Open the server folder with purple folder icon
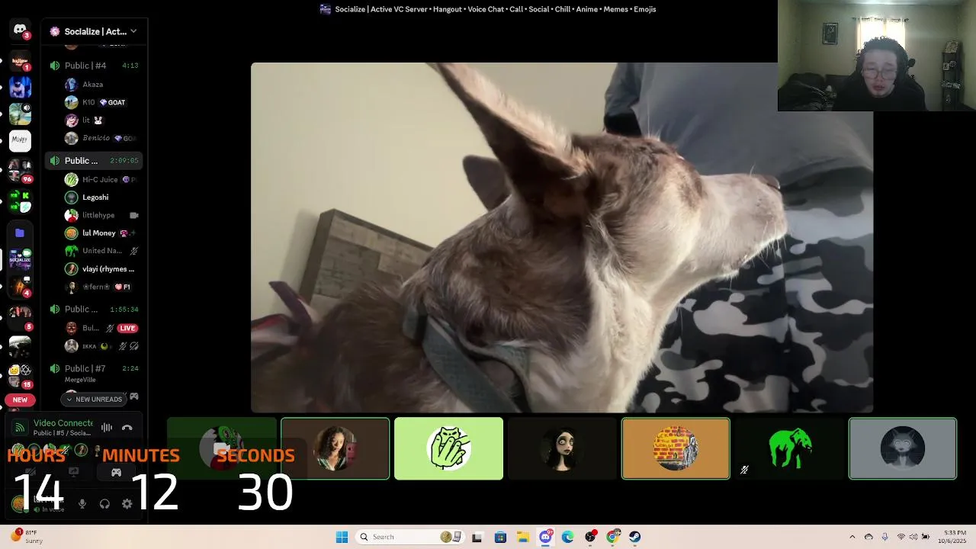 click(x=20, y=233)
